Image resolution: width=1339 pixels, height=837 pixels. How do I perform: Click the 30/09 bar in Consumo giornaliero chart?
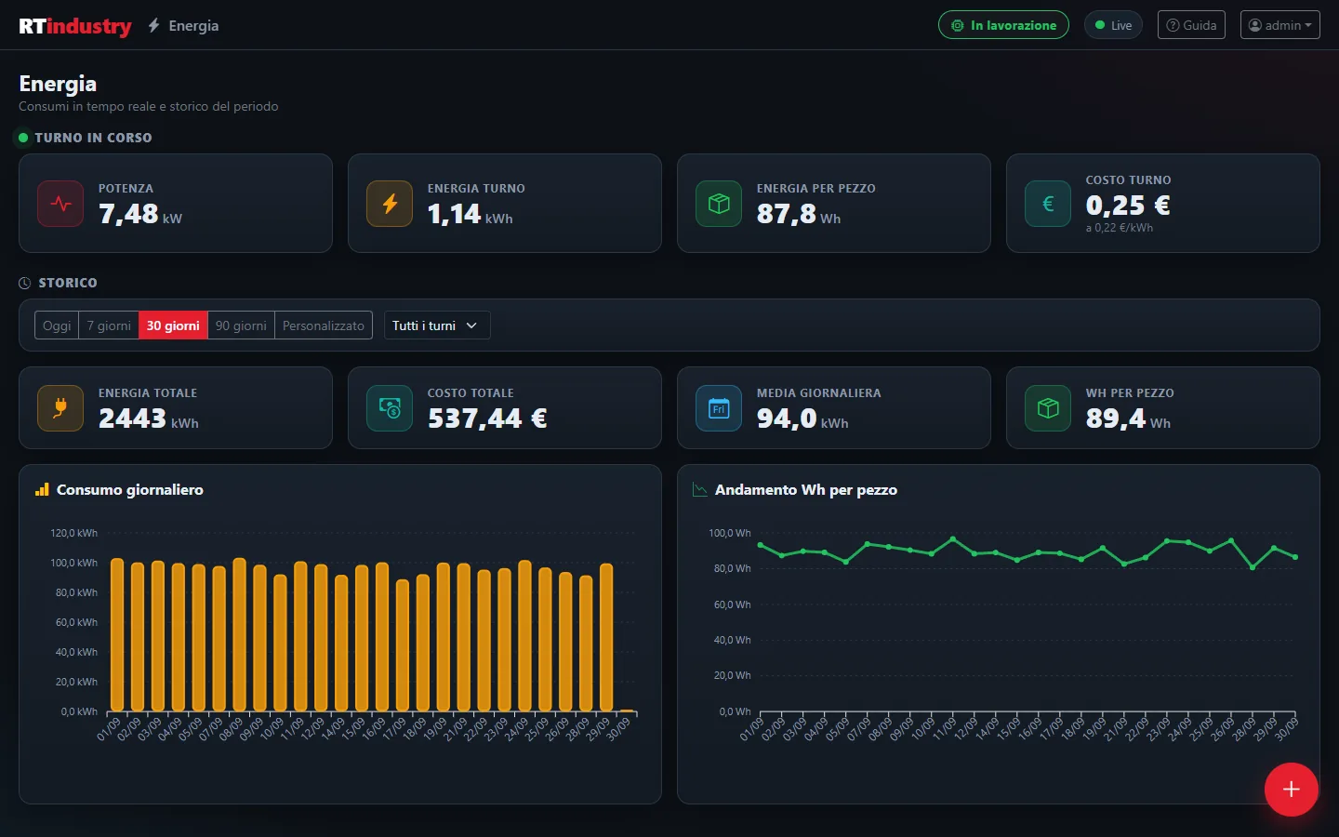627,711
